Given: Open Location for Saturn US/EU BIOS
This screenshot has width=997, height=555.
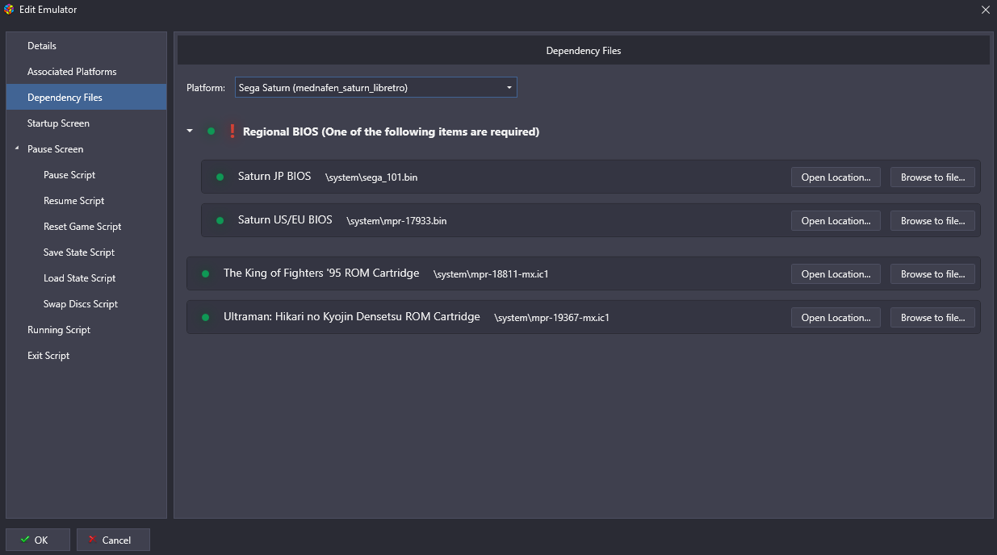Looking at the screenshot, I should [836, 221].
